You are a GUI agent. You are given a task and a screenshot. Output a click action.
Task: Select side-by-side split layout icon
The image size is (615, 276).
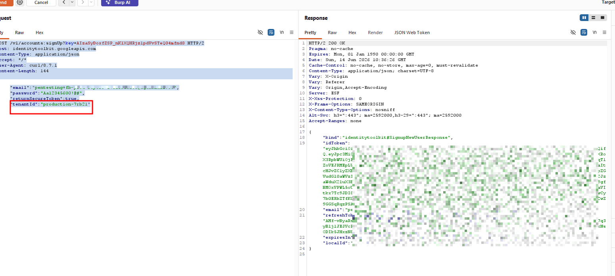(584, 17)
